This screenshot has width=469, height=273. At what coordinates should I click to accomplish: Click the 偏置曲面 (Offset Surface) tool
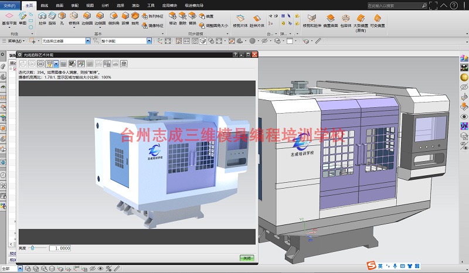click(x=331, y=21)
